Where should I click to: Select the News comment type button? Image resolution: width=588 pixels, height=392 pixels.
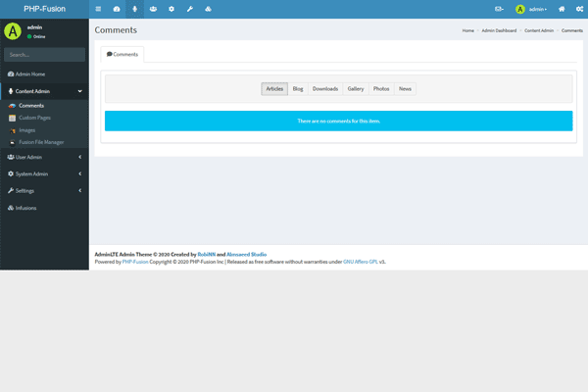pos(405,89)
